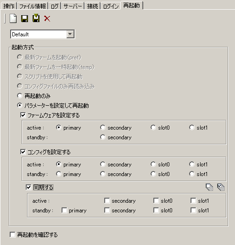Image resolution: width=235 pixels, height=245 pixels.
Task: Switch to the サーバー tab
Action: click(73, 6)
